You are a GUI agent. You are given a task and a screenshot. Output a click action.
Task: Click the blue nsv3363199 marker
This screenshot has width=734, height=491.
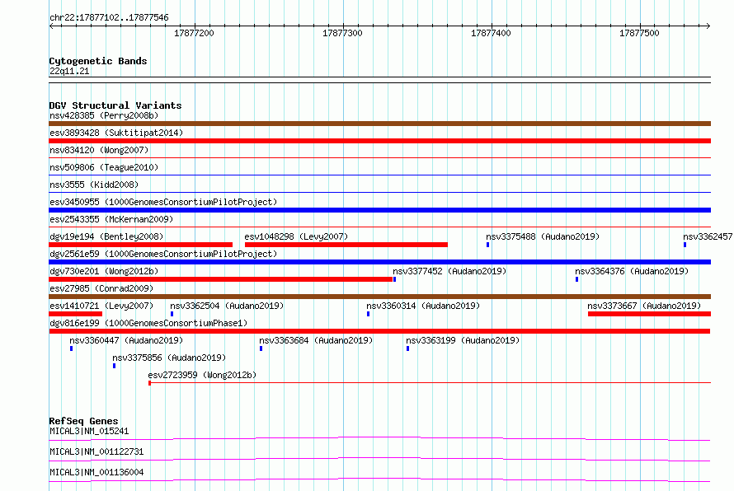click(x=407, y=348)
